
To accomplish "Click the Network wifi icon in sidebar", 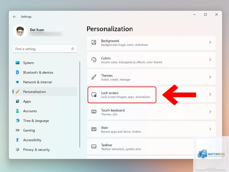I will click(x=17, y=82).
